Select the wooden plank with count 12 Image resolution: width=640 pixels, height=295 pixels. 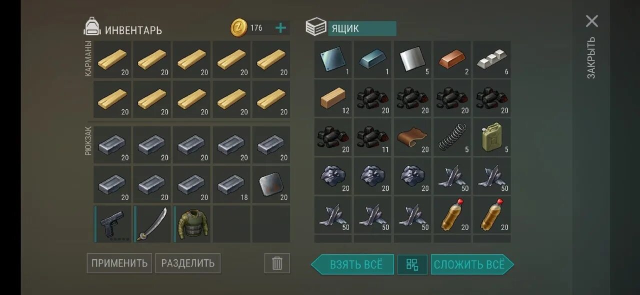point(333,98)
